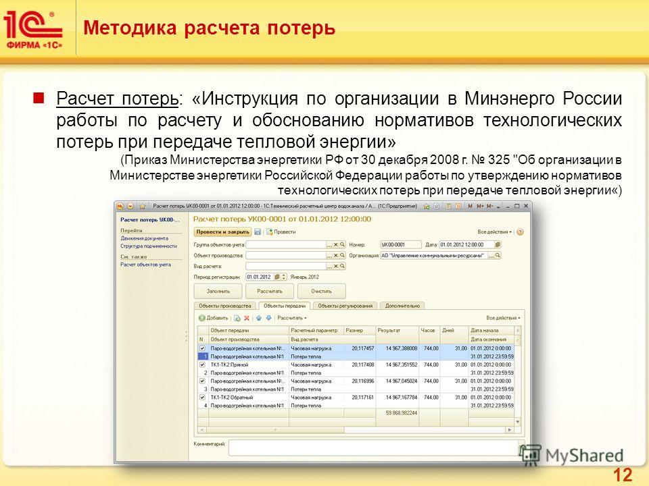The height and width of the screenshot is (486, 649).
Task: Switch to the Дополнительно tab
Action: pyautogui.click(x=402, y=306)
